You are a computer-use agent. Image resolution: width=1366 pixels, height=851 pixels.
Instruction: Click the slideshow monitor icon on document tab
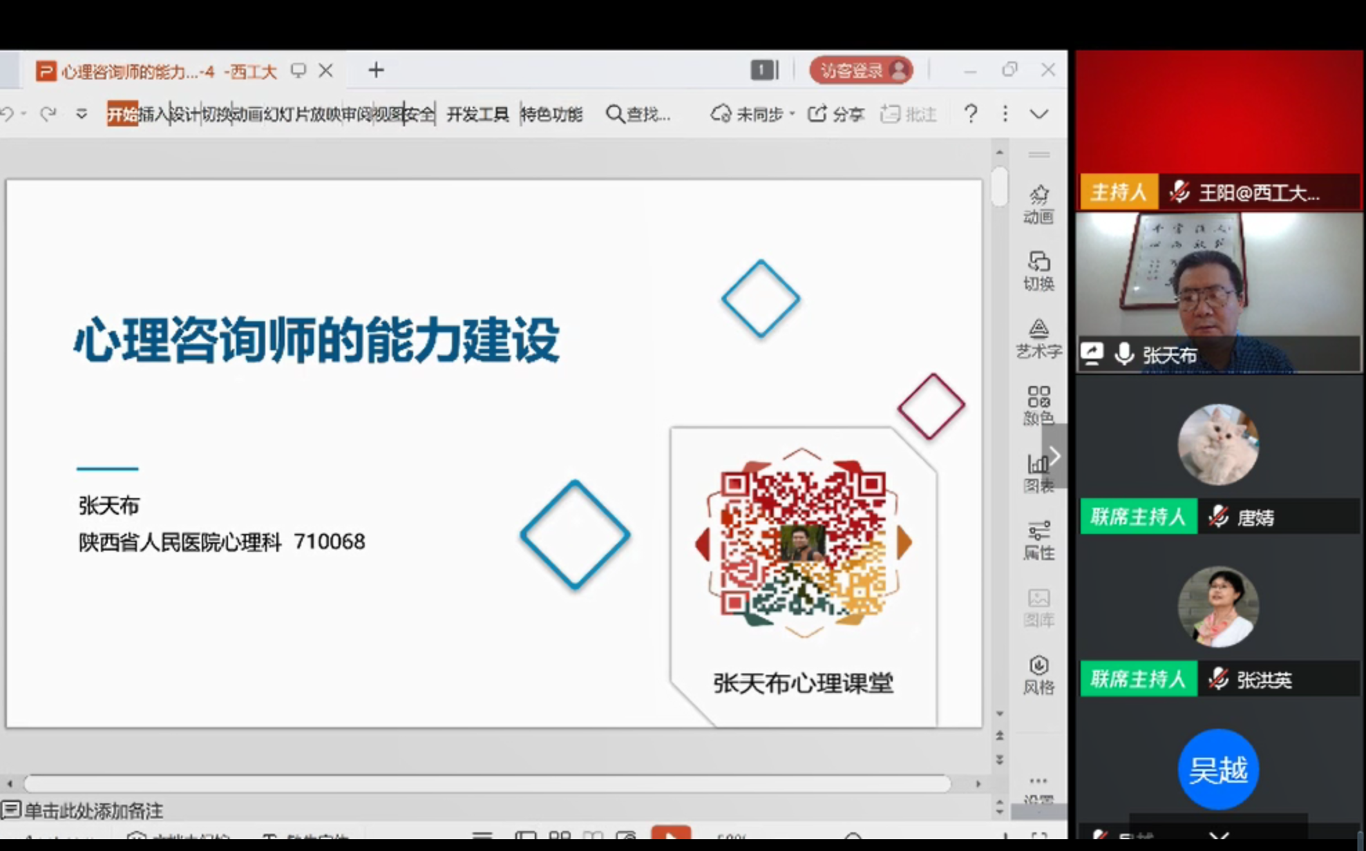click(x=298, y=70)
